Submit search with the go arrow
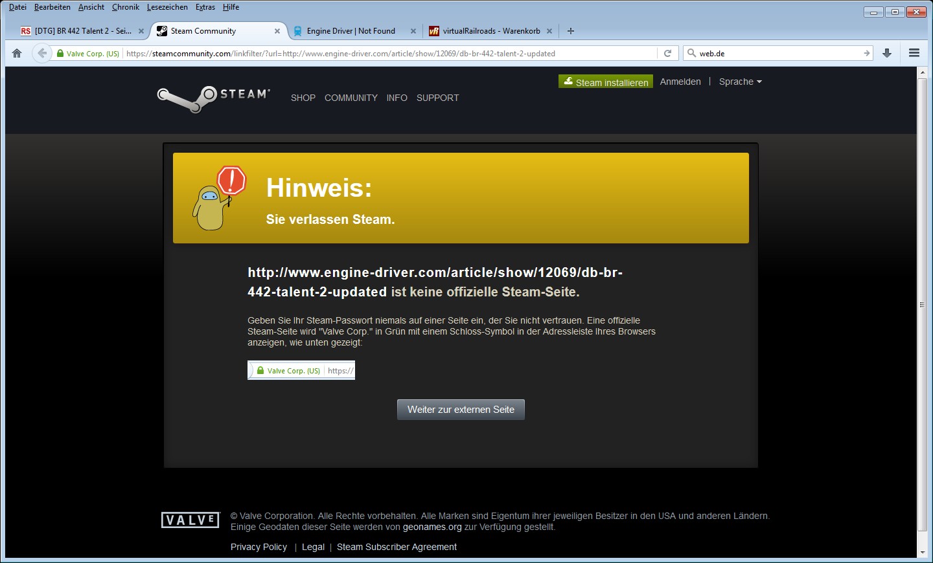Image resolution: width=933 pixels, height=563 pixels. click(x=867, y=53)
